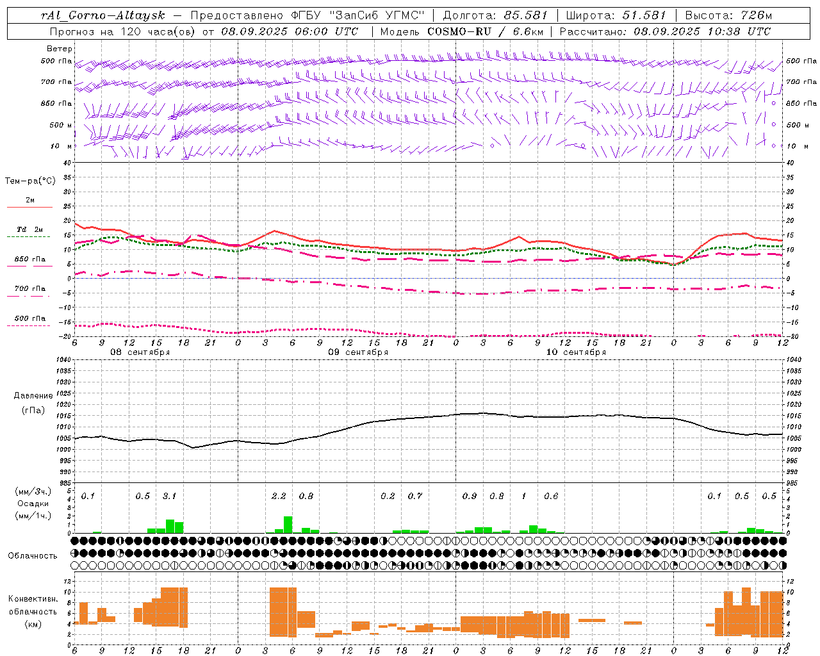Screen dimensions: 820x656
Task: Click the Высота: 726м header field
Action: [x=728, y=15]
